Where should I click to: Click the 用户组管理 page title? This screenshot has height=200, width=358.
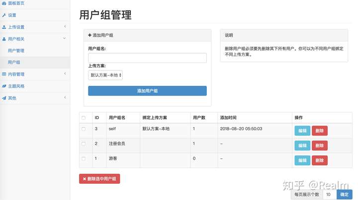(105, 15)
